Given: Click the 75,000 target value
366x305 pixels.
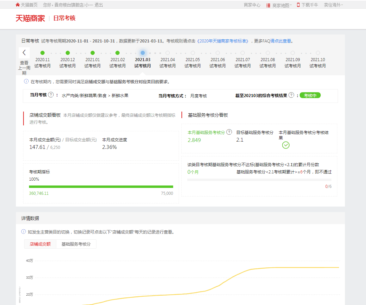Looking at the screenshot, I should click(167, 193).
